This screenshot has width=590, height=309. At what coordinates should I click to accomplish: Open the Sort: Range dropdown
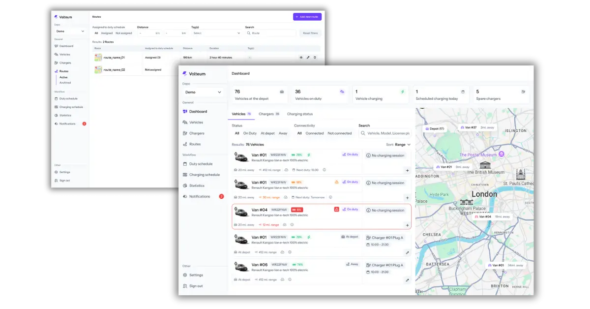point(398,145)
